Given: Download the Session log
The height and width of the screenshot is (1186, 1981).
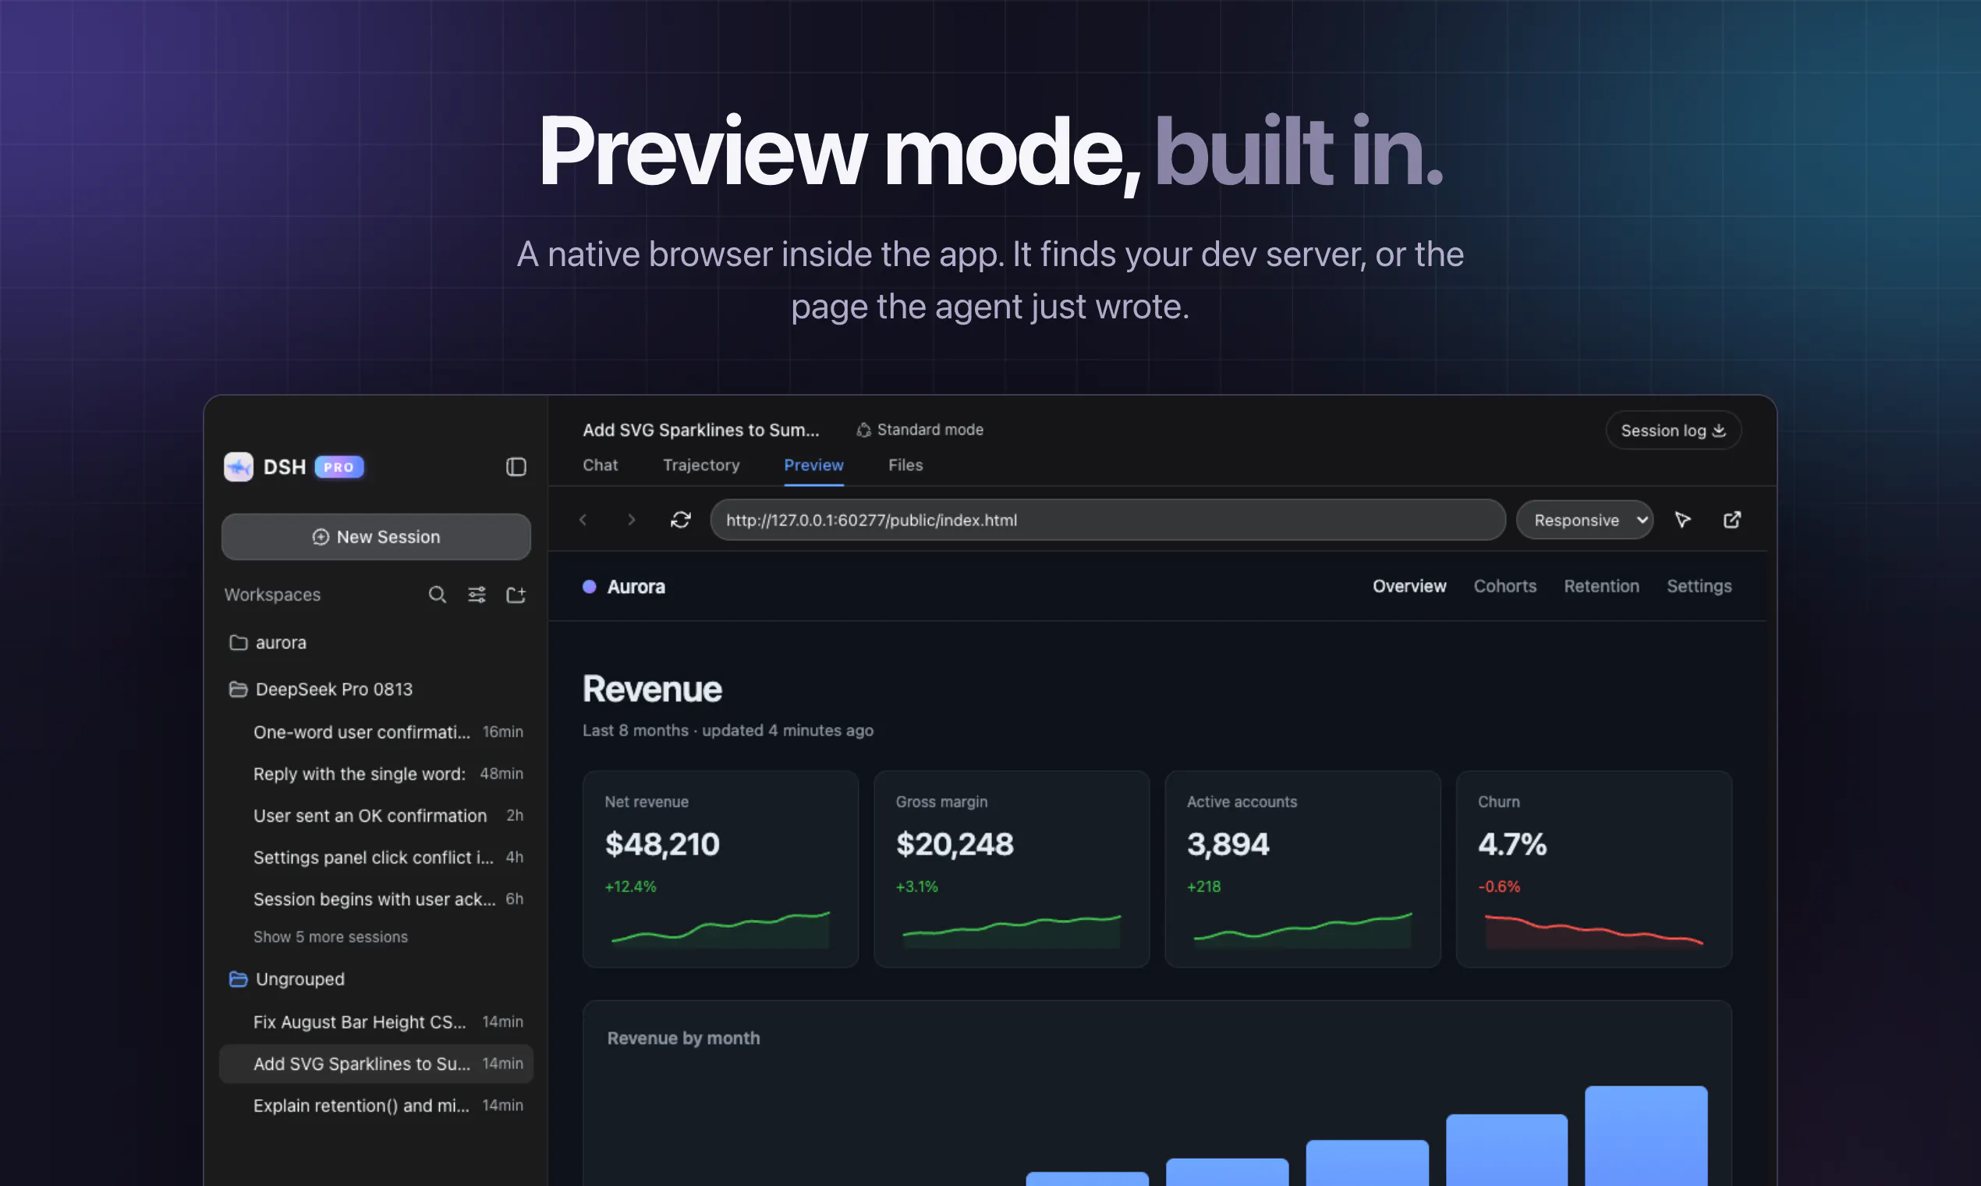Looking at the screenshot, I should click(1674, 431).
